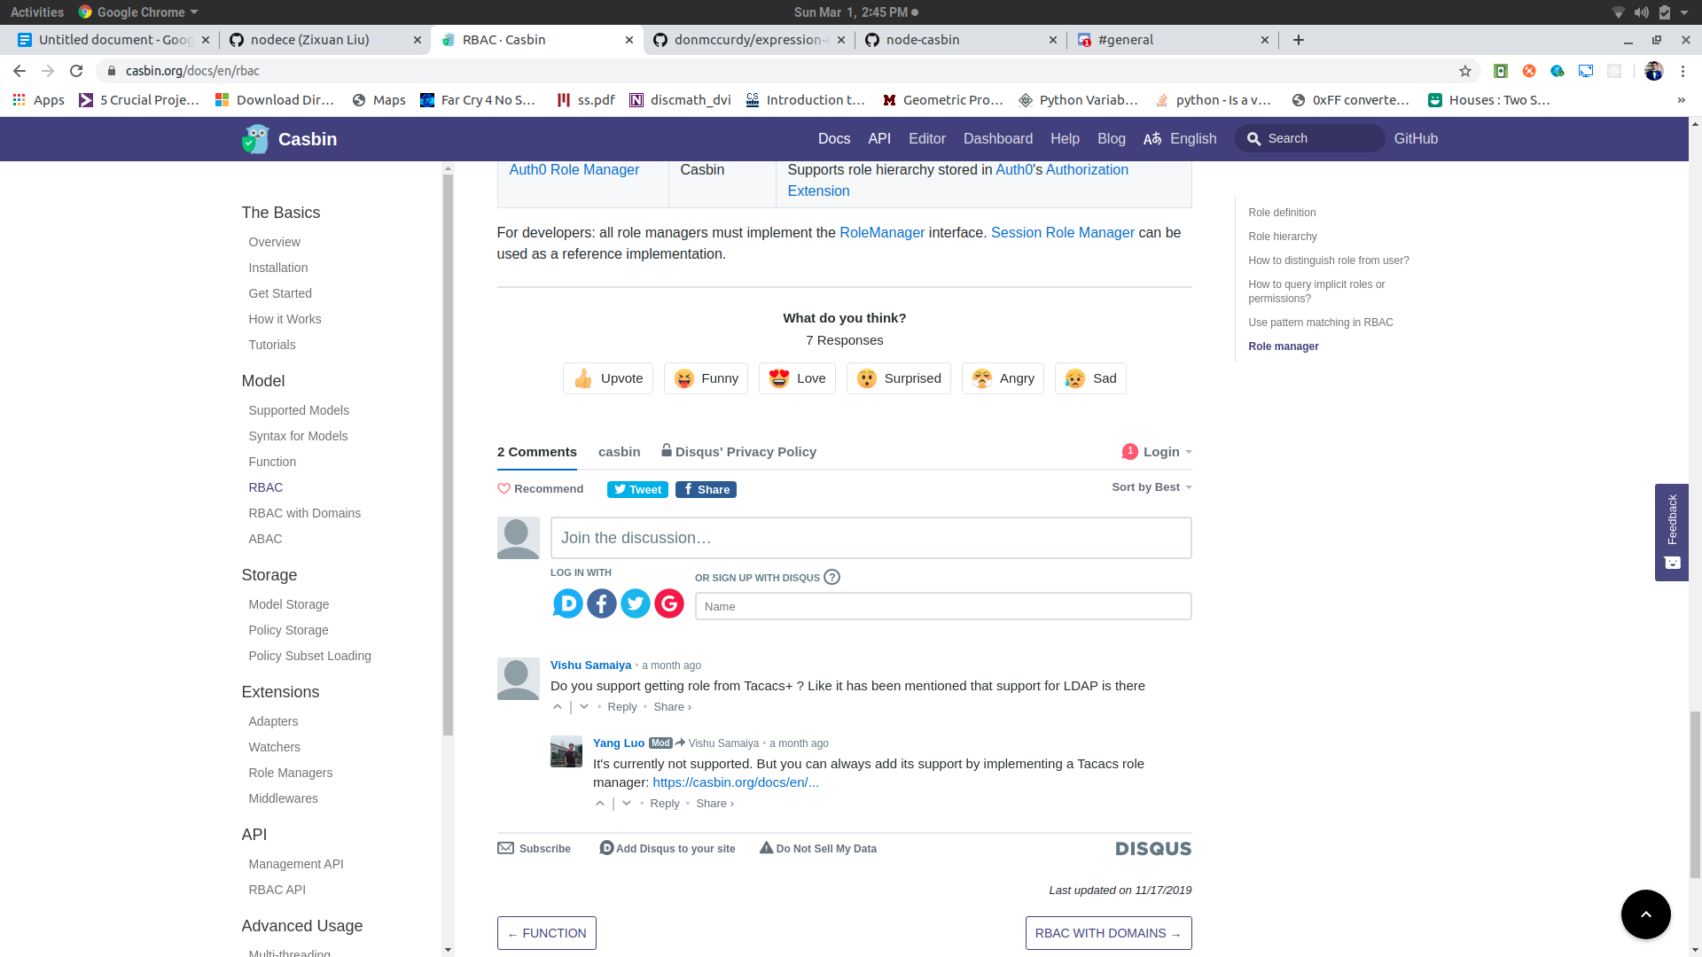
Task: Switch to the nodece (Zixuan Liu) tab
Action: coord(324,40)
